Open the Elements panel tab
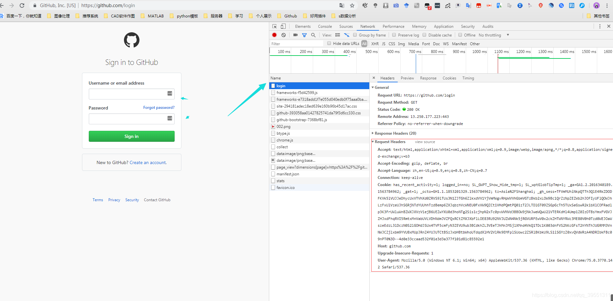613x301 pixels. click(303, 26)
